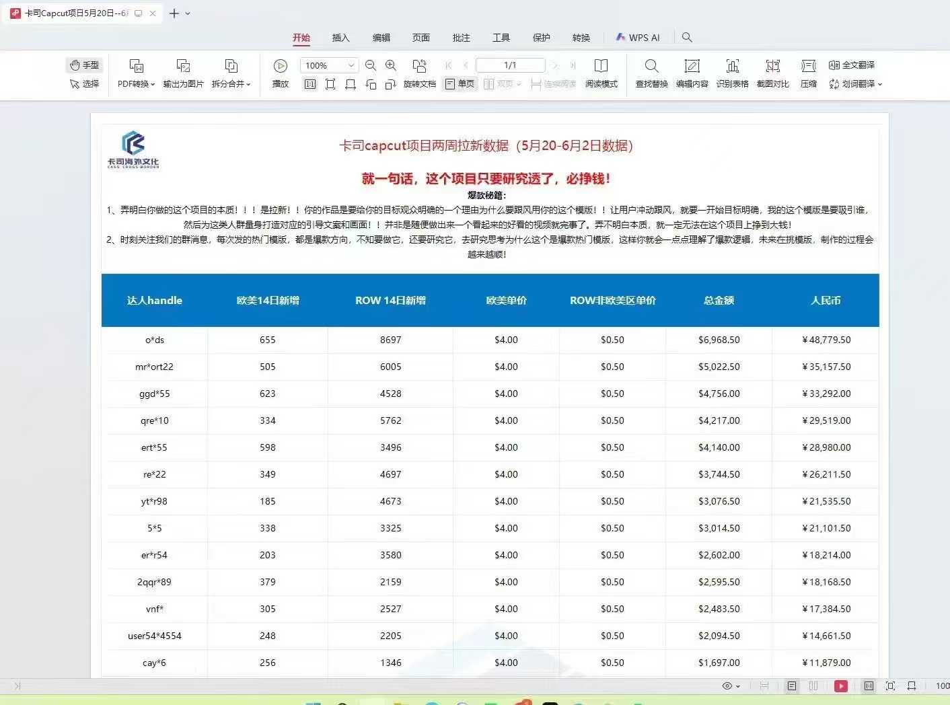This screenshot has width=950, height=705.
Task: Switch to the 编辑 ribbon tab
Action: [x=381, y=38]
